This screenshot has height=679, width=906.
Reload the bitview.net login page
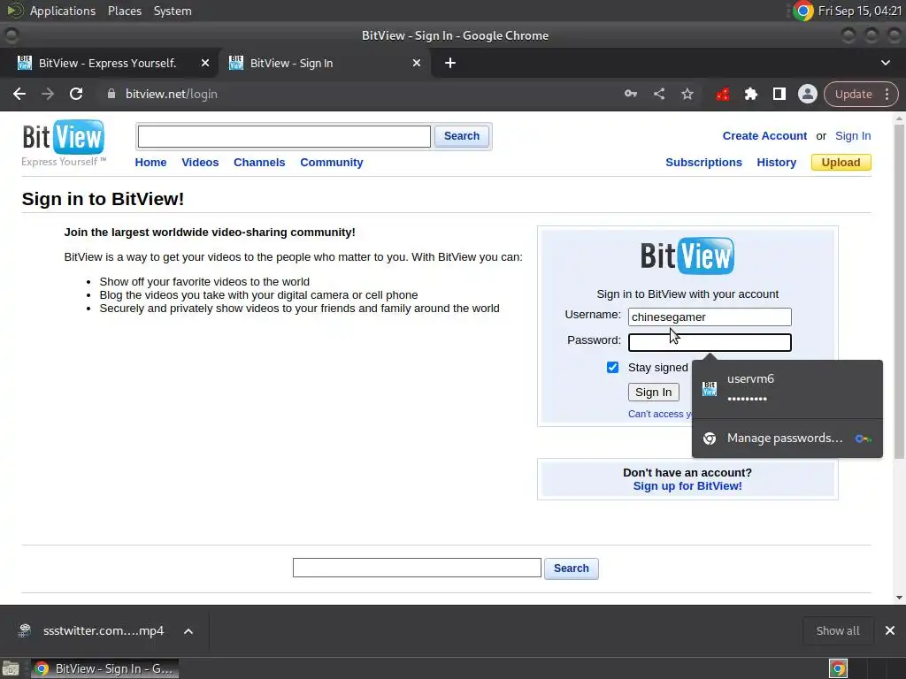pyautogui.click(x=76, y=94)
